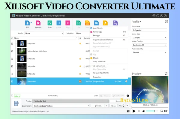The height and width of the screenshot is (119, 180).
Task: Click the Pause toolbar icon
Action: click(59, 23)
